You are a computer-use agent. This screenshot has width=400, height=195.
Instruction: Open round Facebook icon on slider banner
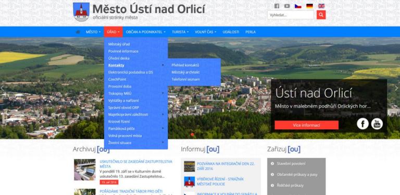coord(362,124)
